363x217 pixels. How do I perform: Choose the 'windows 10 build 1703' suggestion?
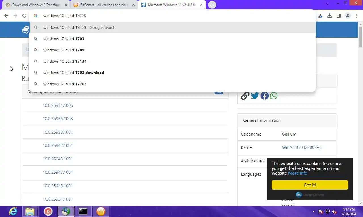172,39
